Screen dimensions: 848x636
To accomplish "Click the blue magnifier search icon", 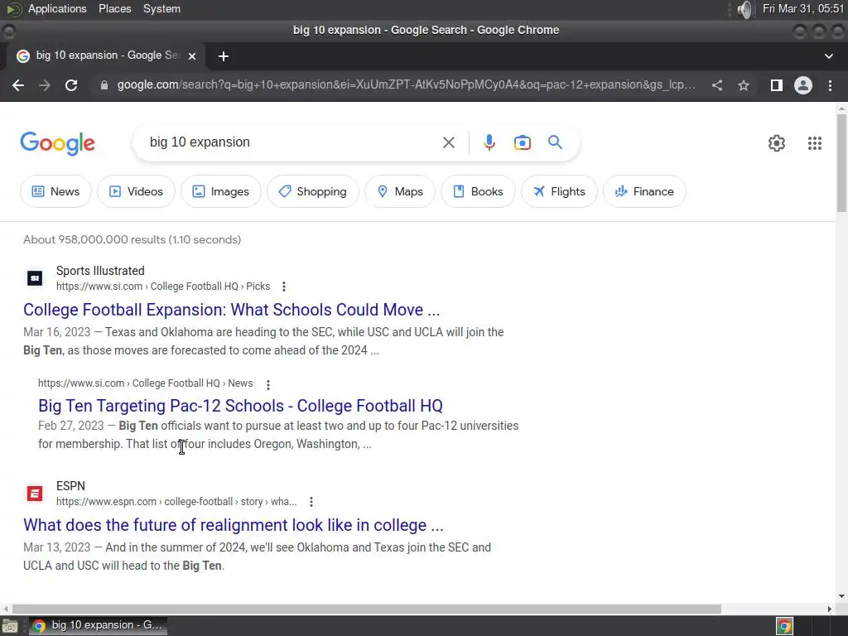I will pyautogui.click(x=555, y=142).
